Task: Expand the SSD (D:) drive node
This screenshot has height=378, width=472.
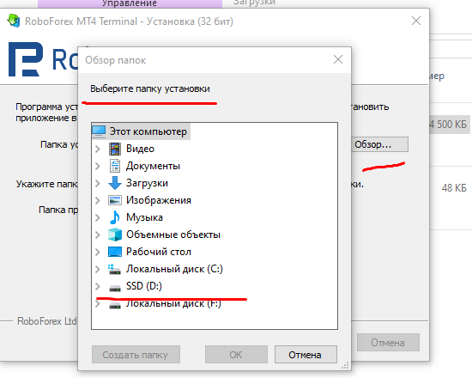Action: [x=98, y=286]
